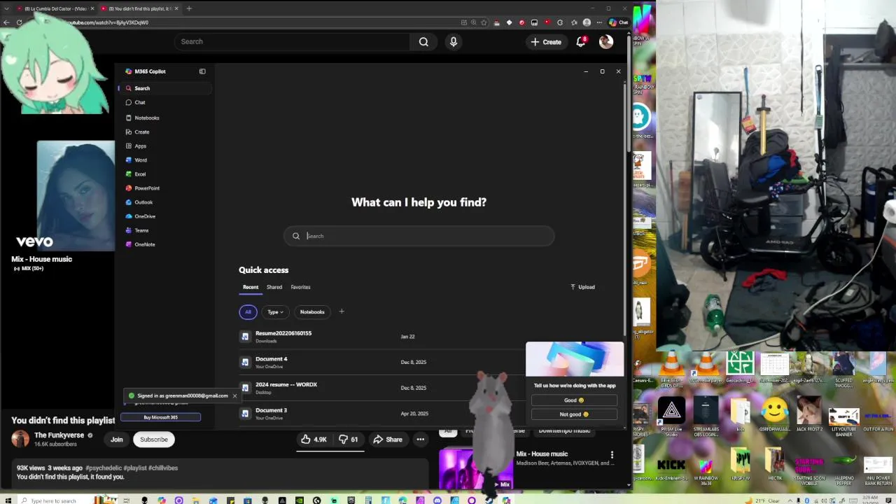Rate the app as Good

(574, 400)
